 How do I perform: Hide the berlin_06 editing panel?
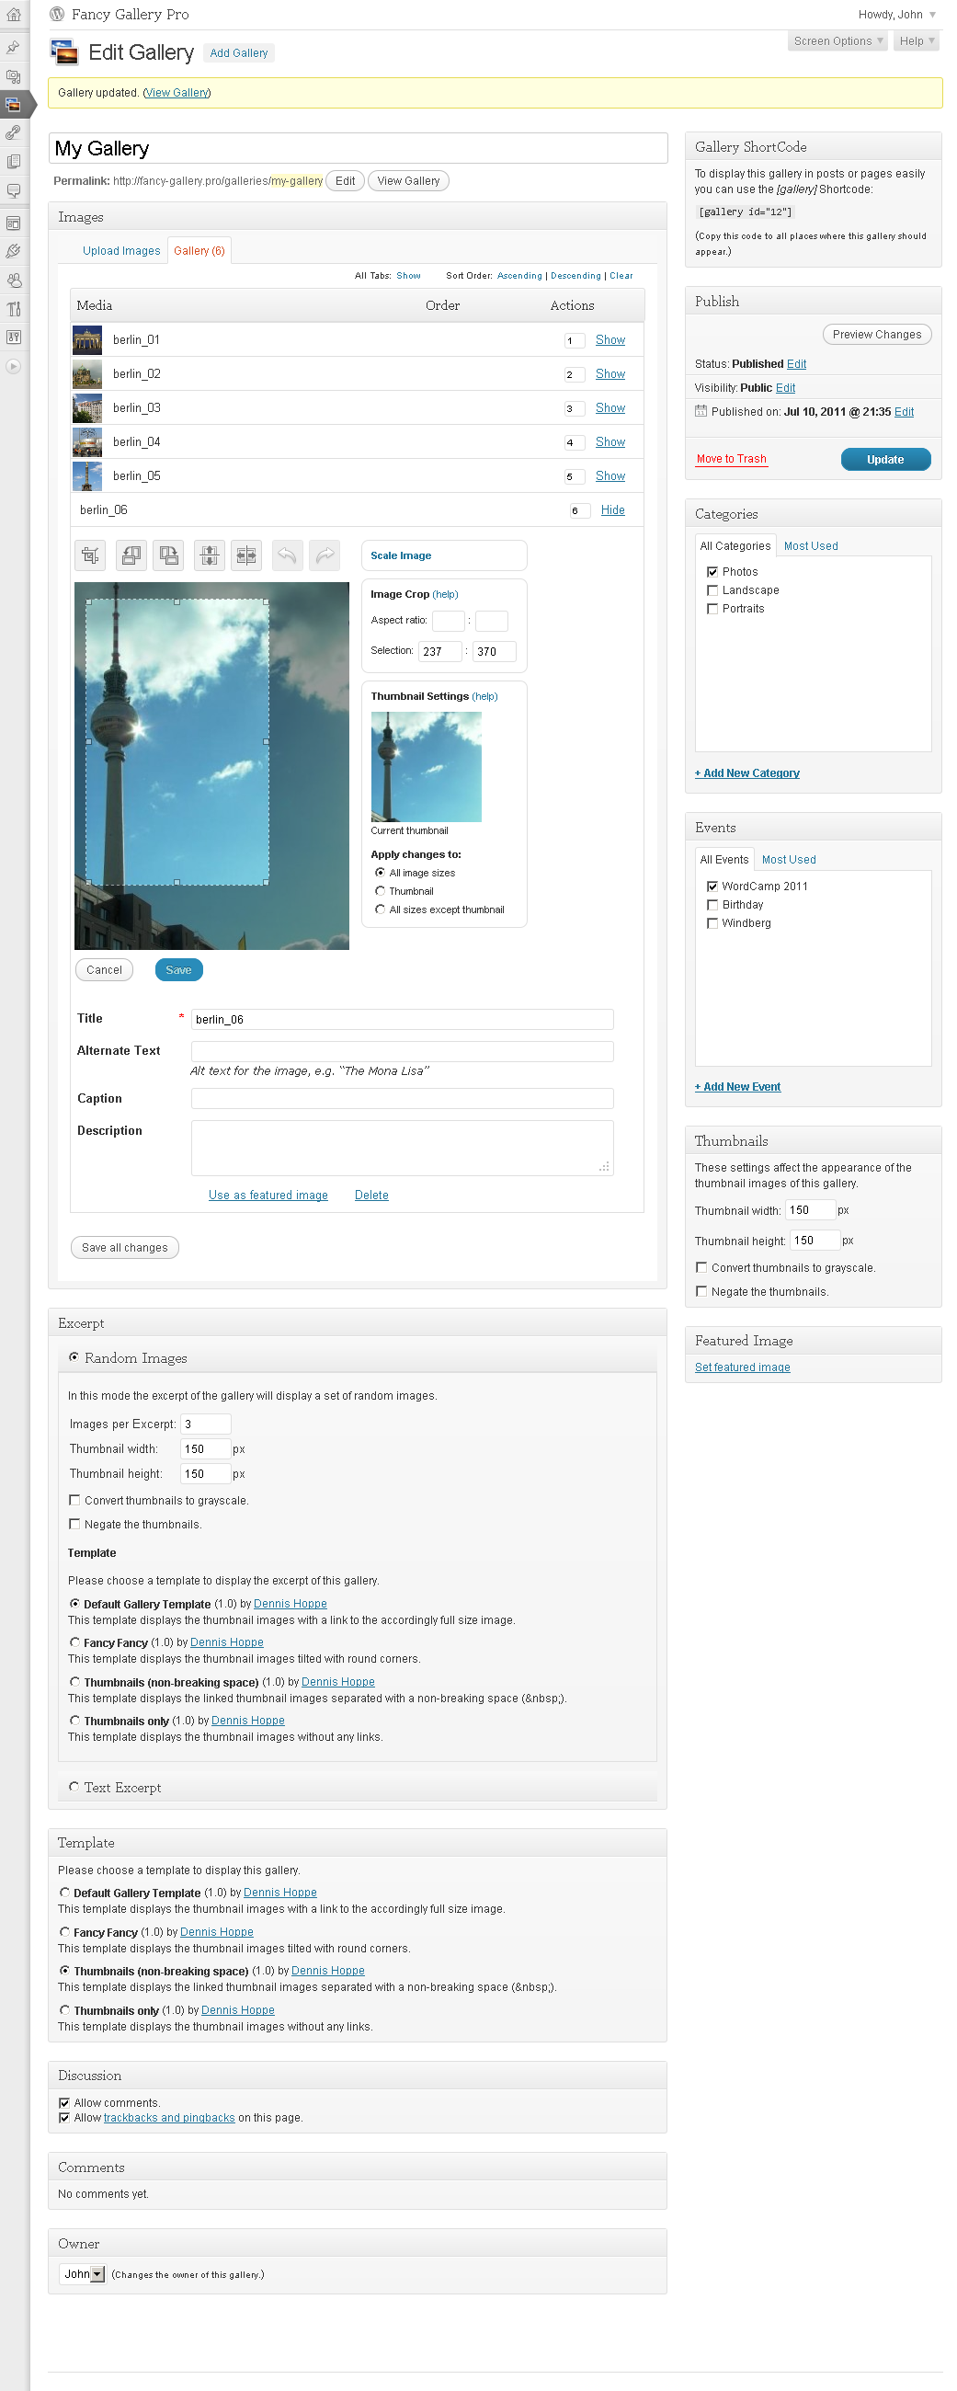(x=612, y=509)
